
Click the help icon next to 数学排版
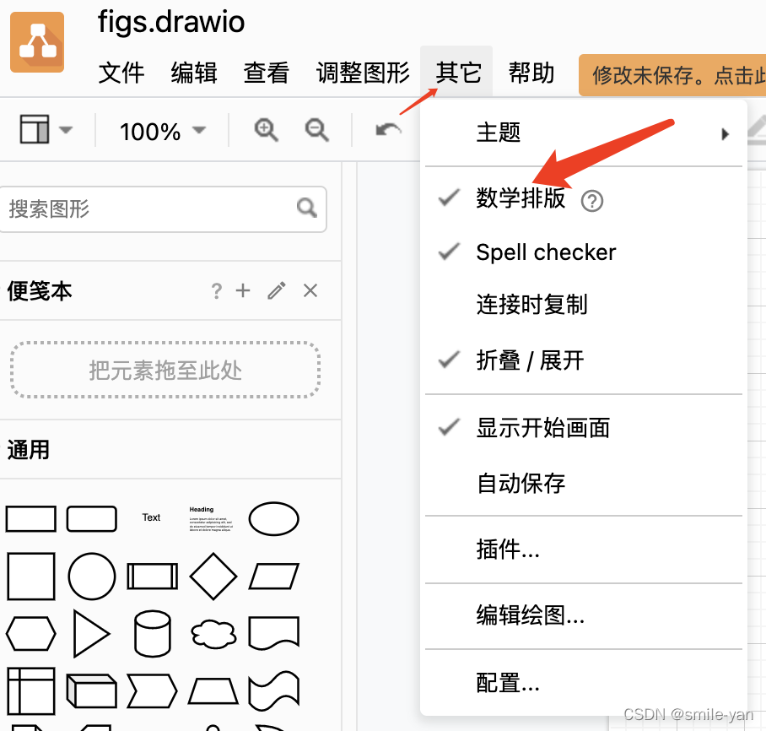click(592, 200)
